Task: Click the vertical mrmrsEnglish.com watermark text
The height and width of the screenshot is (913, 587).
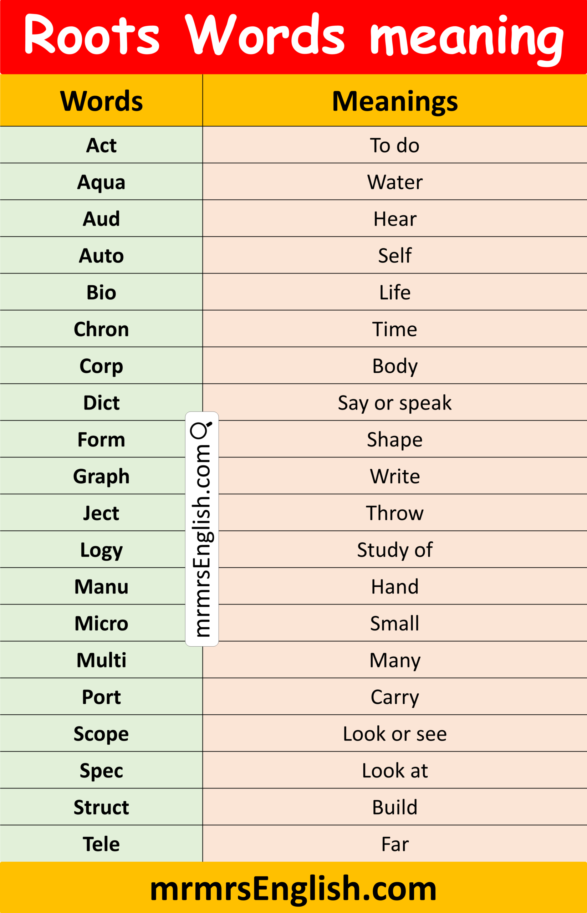Action: [x=201, y=541]
